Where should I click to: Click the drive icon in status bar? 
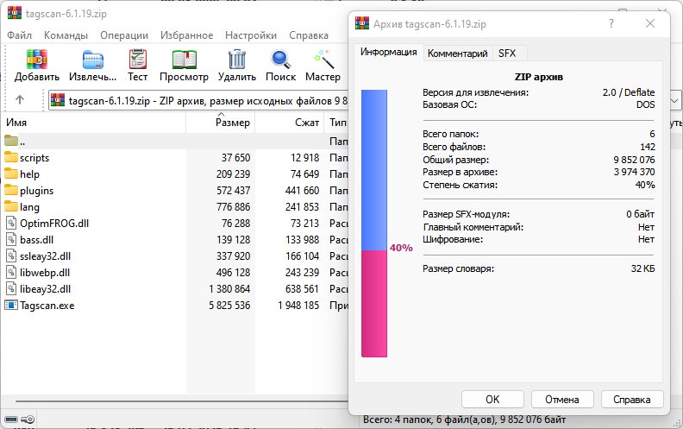tap(11, 420)
